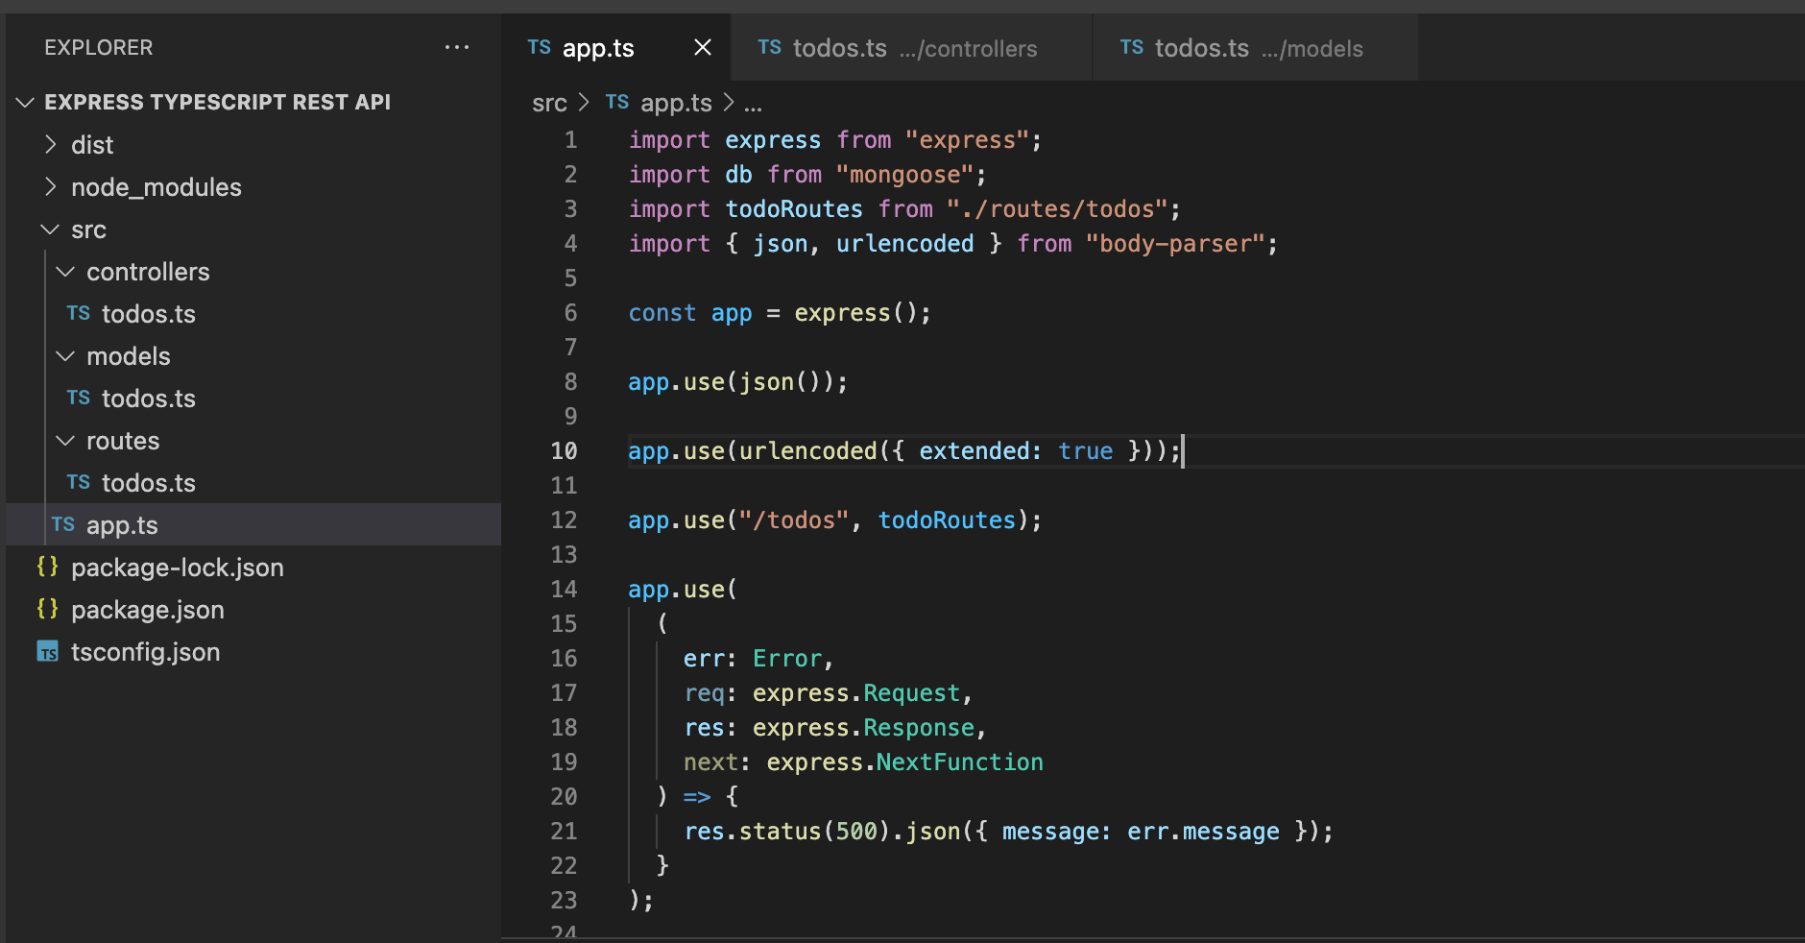This screenshot has height=943, width=1805.
Task: Close the app.ts editor tab
Action: [x=703, y=47]
